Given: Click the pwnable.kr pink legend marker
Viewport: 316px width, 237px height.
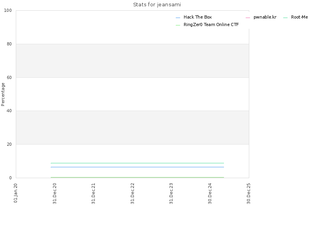Looking at the screenshot, I should [248, 18].
